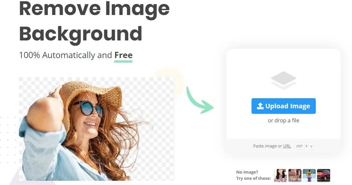Click the 'Try one of these:' label
Viewport: 352px width, 185px height.
[x=253, y=178]
